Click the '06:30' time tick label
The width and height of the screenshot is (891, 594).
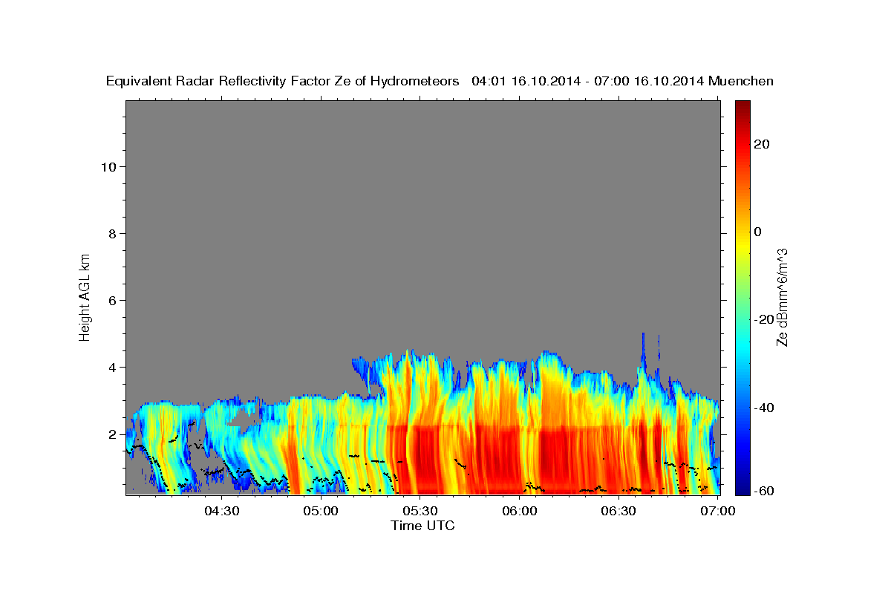(x=619, y=511)
